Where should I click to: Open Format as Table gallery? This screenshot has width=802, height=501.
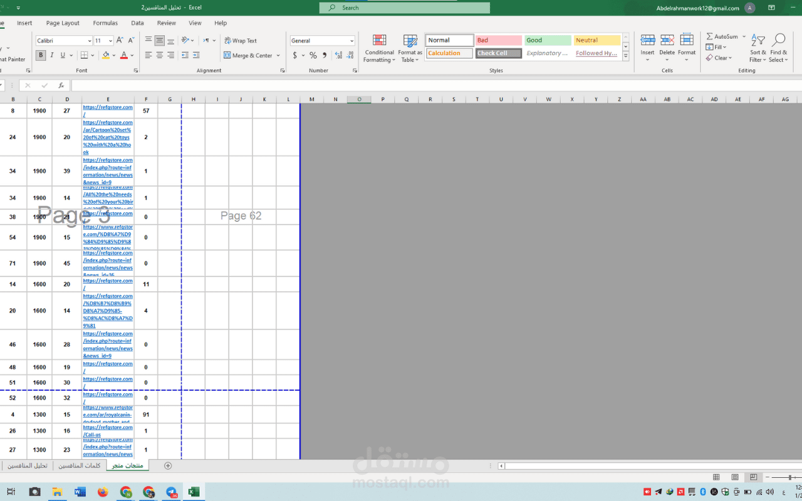[410, 48]
